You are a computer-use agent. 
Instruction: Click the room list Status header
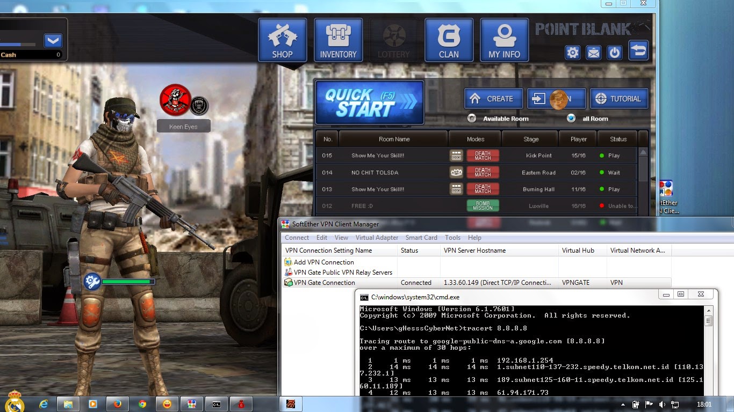(x=618, y=139)
